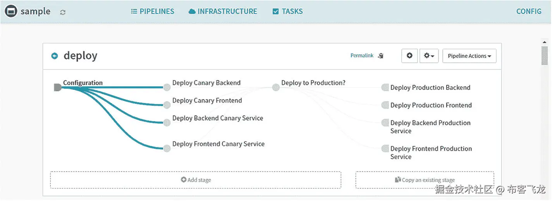The image size is (552, 201).
Task: Open the gear settings dropdown
Action: pos(429,56)
